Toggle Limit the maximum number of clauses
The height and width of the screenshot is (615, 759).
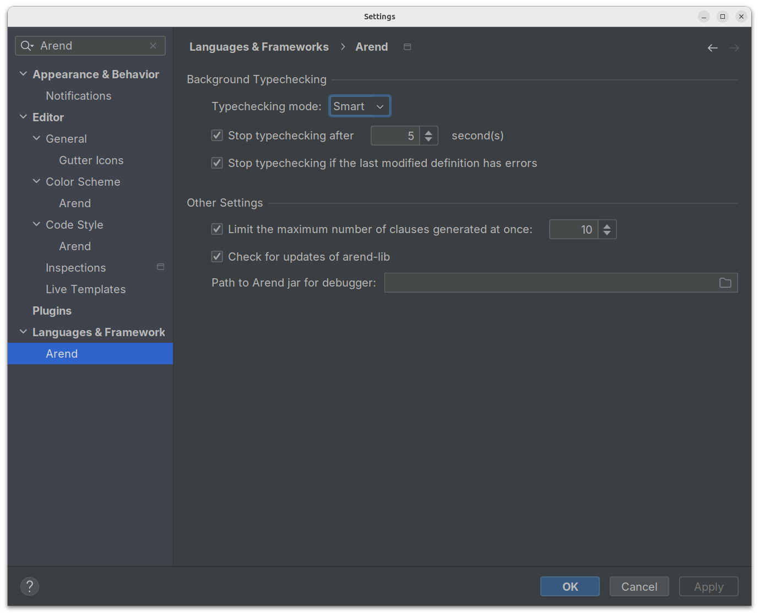217,229
